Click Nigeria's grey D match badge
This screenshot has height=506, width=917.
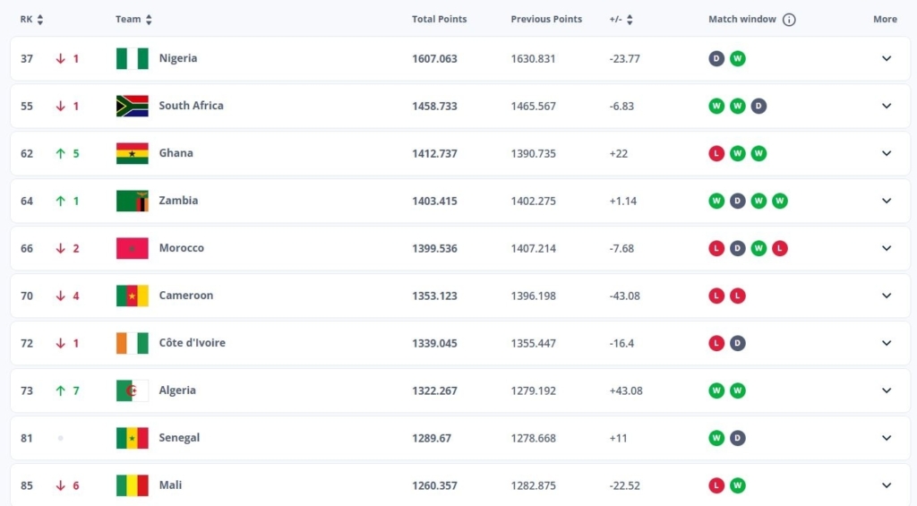tap(716, 59)
